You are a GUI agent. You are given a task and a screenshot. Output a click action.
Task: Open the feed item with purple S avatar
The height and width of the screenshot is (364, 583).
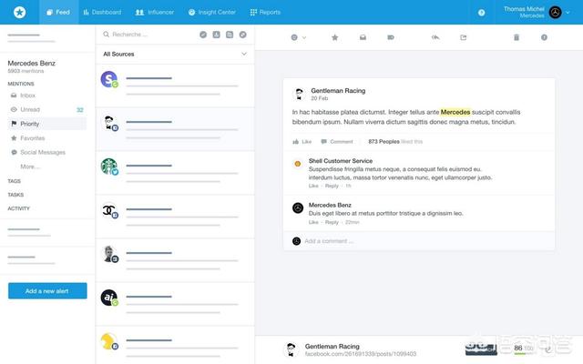pos(175,86)
